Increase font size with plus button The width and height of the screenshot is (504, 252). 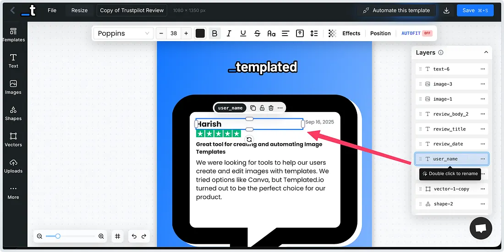click(186, 33)
